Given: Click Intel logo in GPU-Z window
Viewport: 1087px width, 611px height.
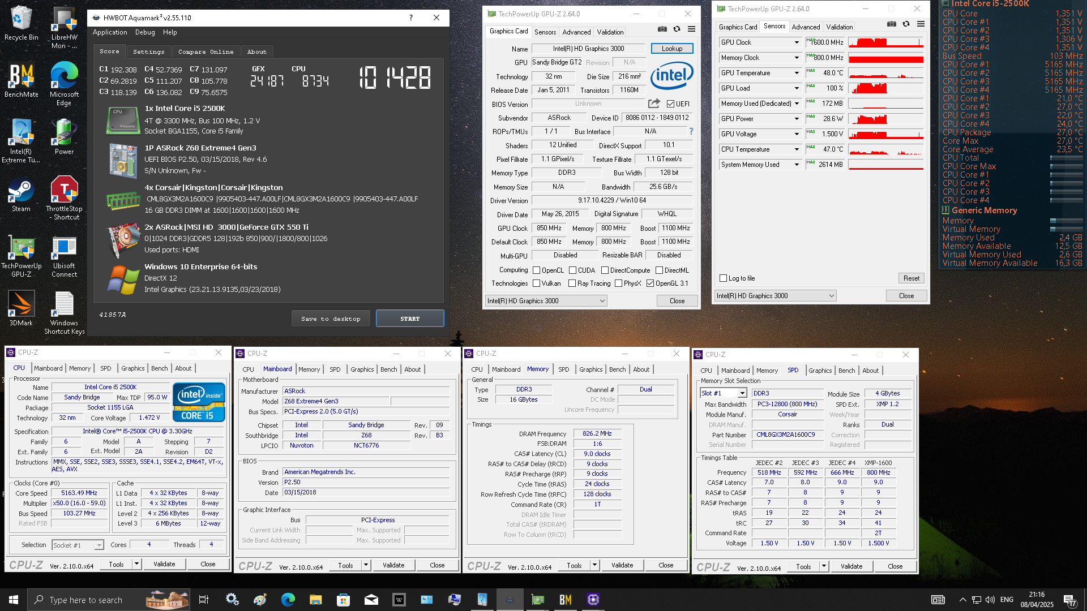Looking at the screenshot, I should [x=672, y=76].
